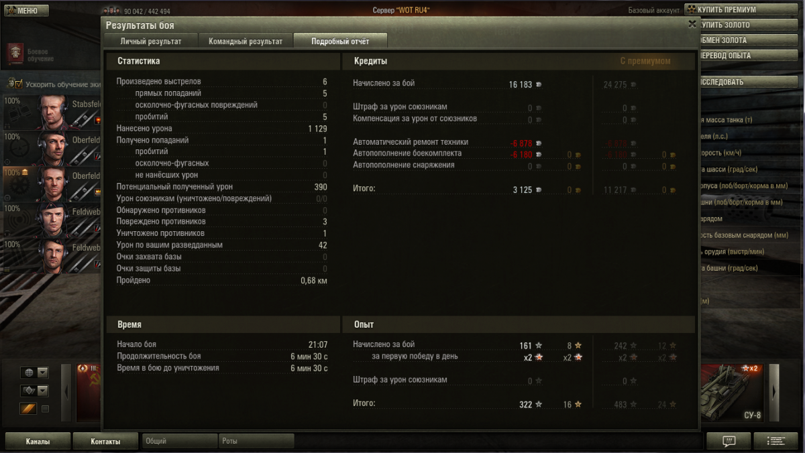Open the Каналы button

[x=38, y=441]
